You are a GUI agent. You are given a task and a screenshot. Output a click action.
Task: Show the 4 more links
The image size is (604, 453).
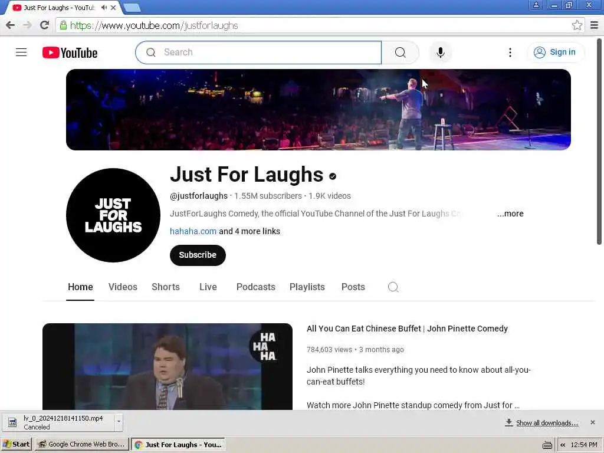[x=250, y=231]
